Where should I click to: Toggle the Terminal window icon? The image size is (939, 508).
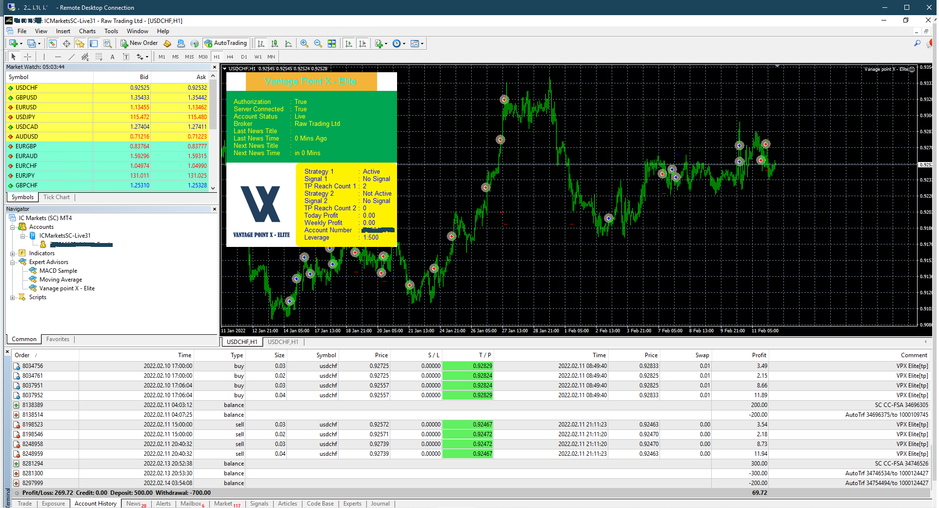tap(94, 43)
